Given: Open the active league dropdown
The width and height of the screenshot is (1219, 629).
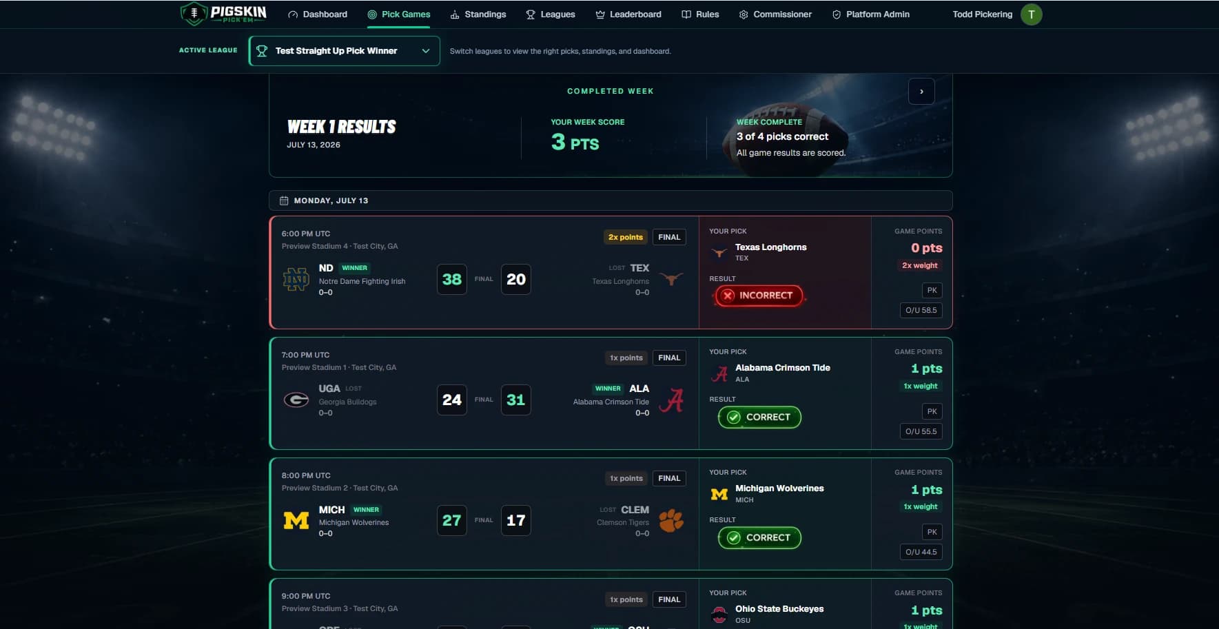Looking at the screenshot, I should point(344,51).
